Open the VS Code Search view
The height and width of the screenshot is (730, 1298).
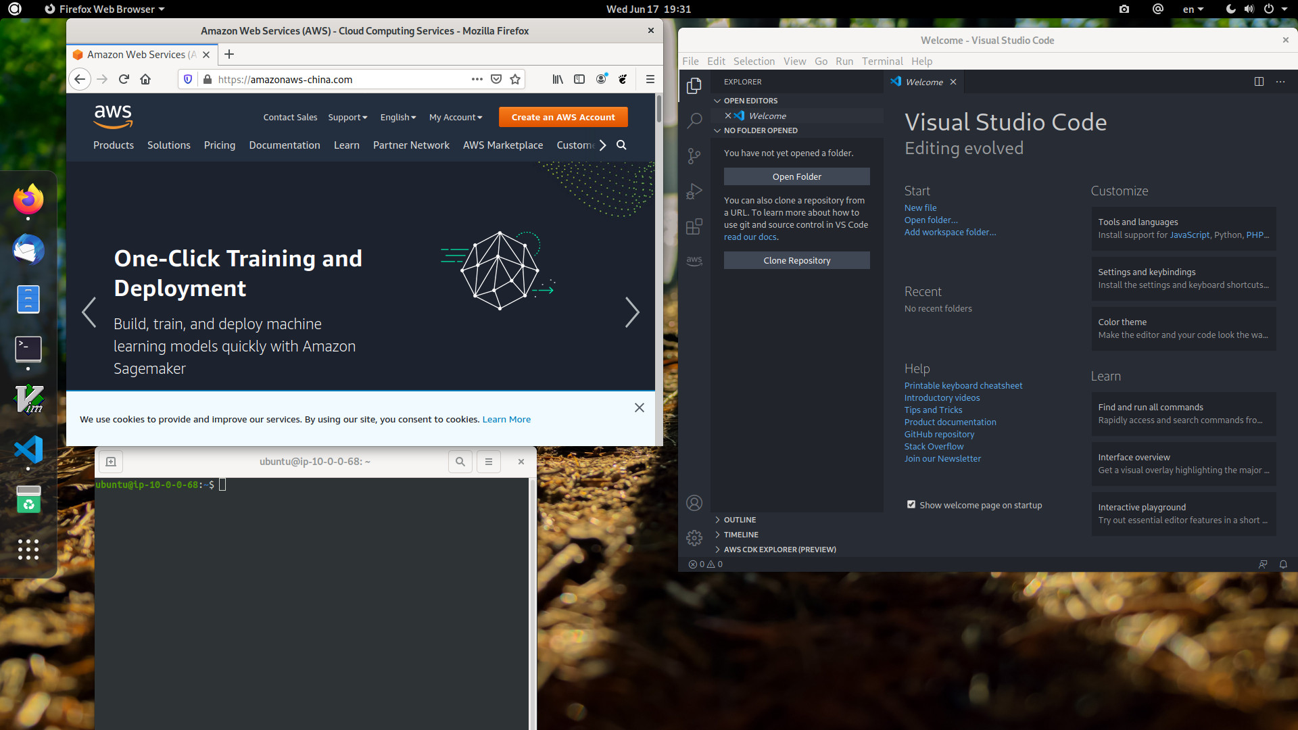tap(694, 121)
